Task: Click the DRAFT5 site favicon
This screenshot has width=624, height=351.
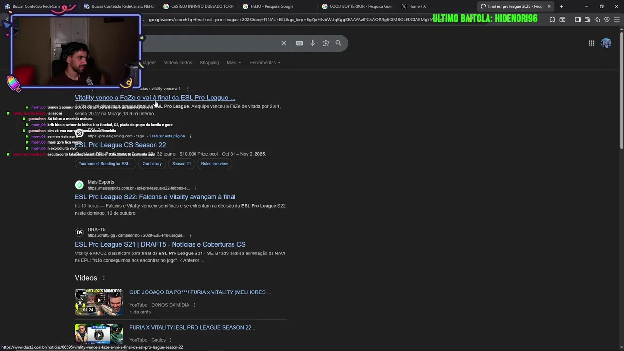Action: coord(79,233)
